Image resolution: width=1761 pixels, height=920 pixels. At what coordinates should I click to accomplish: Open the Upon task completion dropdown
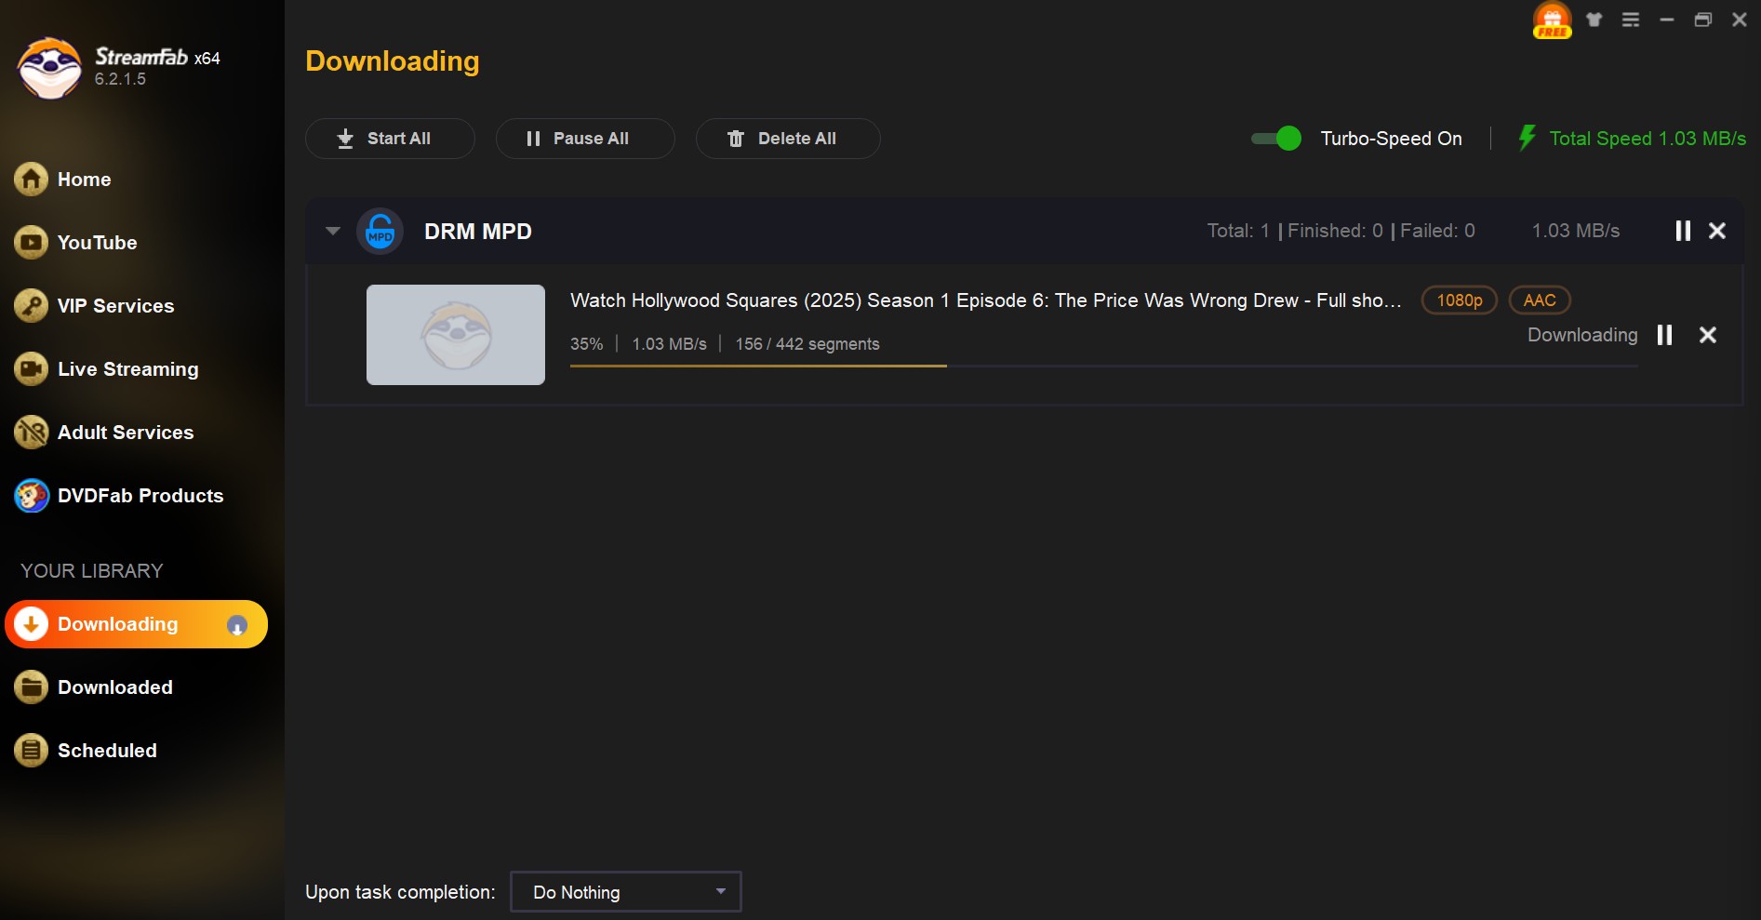pyautogui.click(x=626, y=892)
